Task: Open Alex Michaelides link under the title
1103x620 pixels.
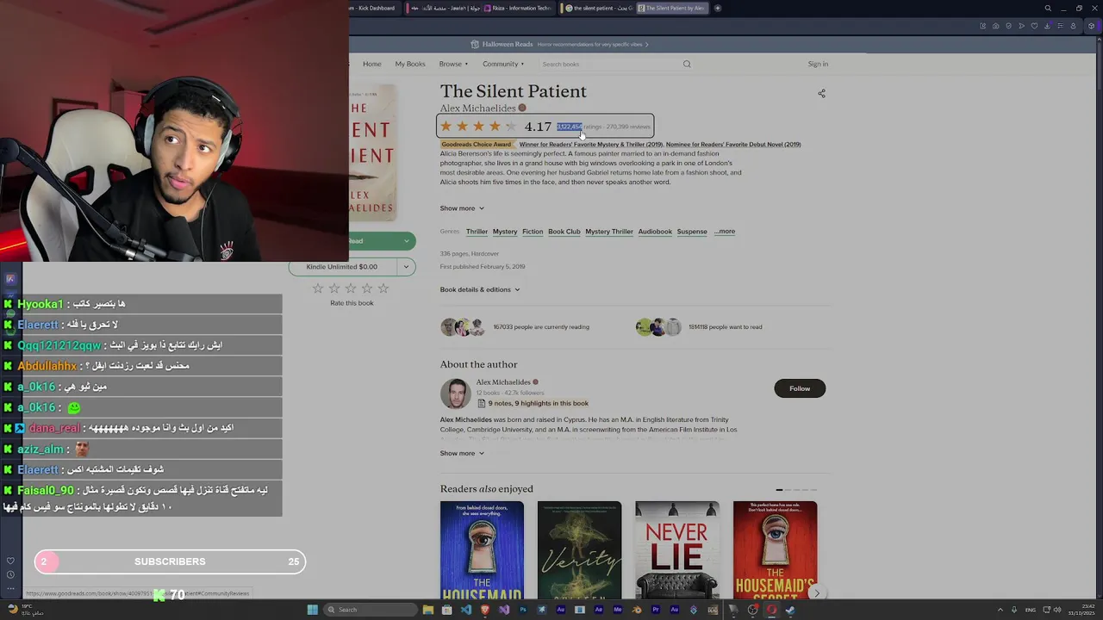Action: (477, 108)
